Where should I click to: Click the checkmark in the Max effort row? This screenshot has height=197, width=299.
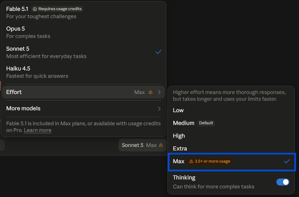(x=287, y=161)
